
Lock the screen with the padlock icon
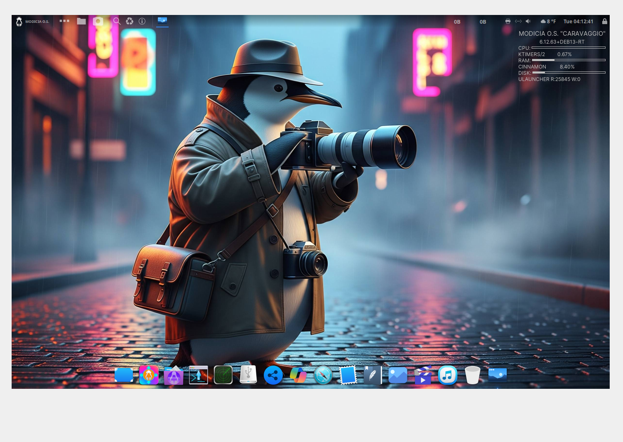pos(605,21)
